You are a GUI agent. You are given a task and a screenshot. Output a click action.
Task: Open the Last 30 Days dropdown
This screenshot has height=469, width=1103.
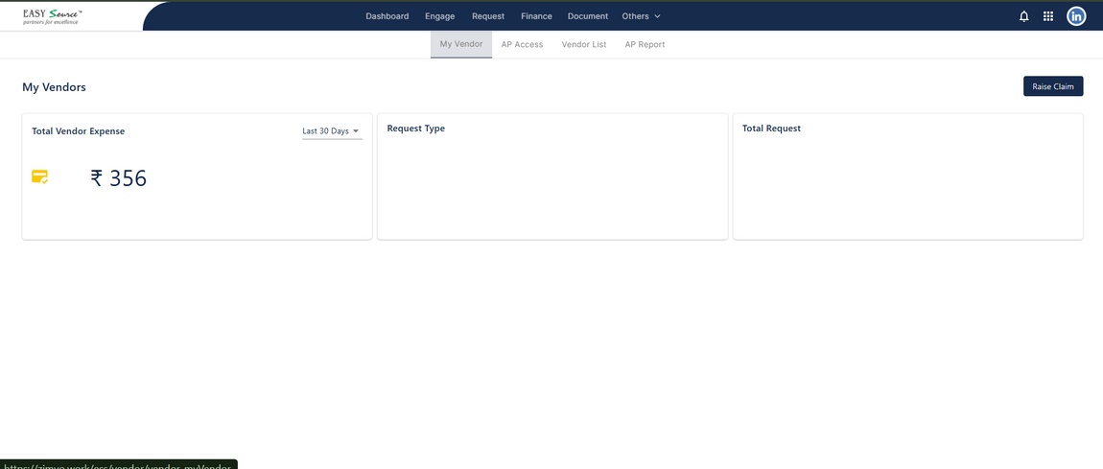[x=331, y=131]
